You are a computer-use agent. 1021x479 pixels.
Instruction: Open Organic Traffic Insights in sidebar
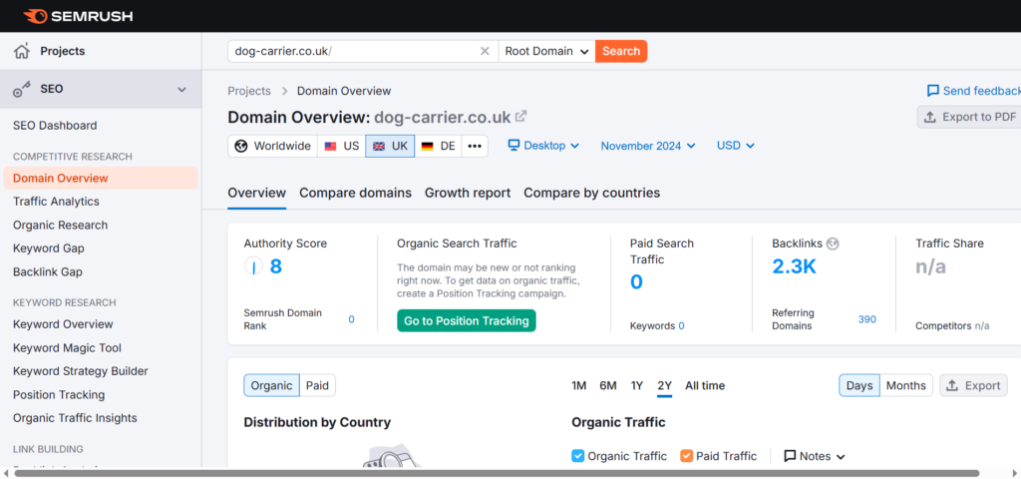click(x=75, y=418)
